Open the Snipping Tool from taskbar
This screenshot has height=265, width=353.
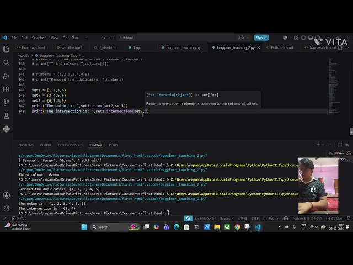tap(247, 227)
